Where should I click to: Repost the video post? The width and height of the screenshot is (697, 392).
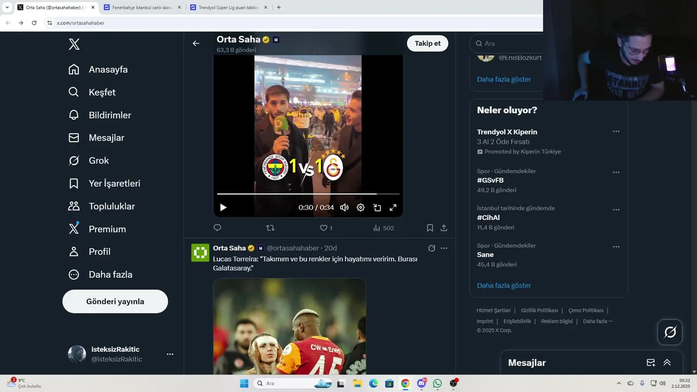click(x=270, y=228)
